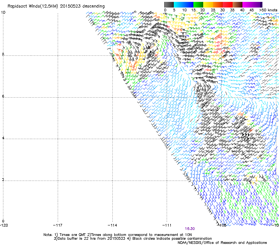Click the purple '16:30' time label
The height and width of the screenshot is (245, 279).
point(190,229)
